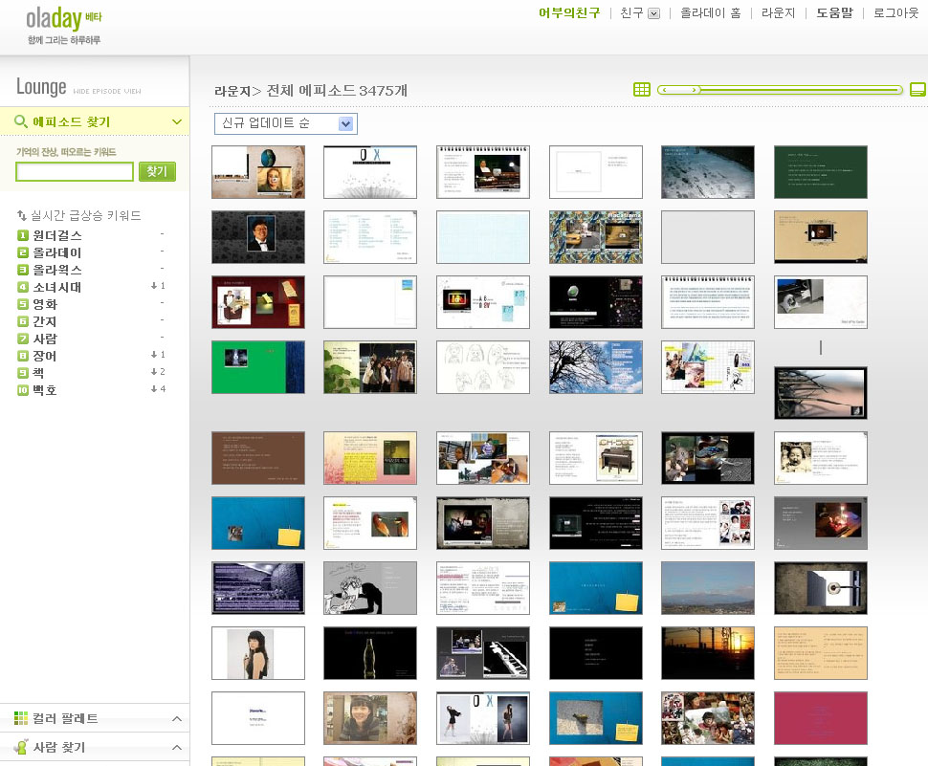Click the number 1 rank badge for 원더걸스
This screenshot has width=928, height=766.
pyautogui.click(x=23, y=235)
